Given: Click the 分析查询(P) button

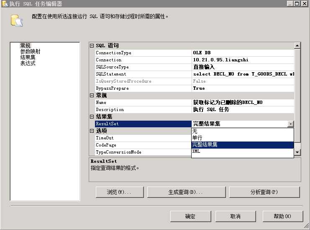Looking at the screenshot, I should click(264, 192).
